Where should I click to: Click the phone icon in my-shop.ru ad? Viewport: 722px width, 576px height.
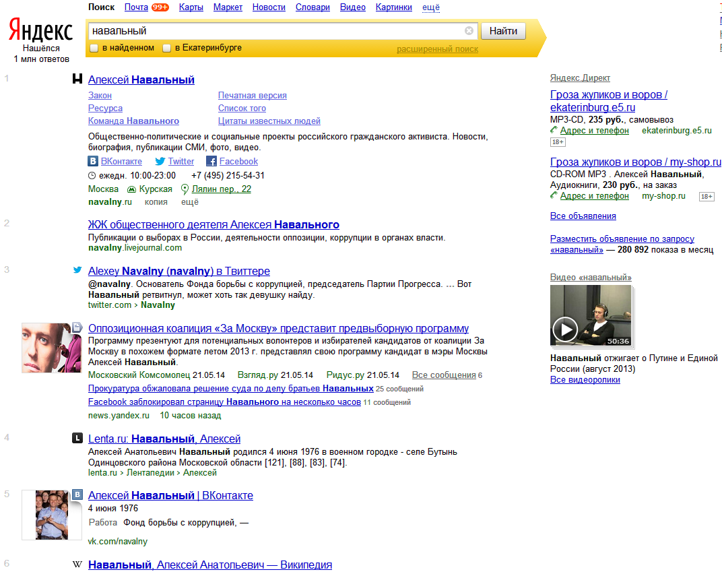[x=554, y=195]
